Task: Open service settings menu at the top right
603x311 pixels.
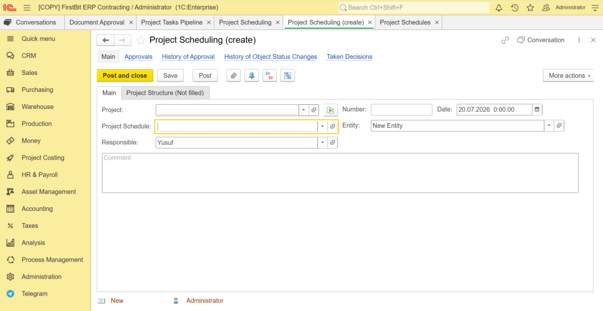Action: click(595, 7)
